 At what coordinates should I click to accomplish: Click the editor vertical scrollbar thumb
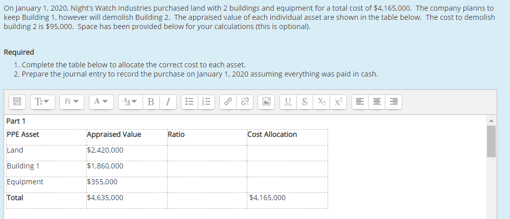(491, 141)
